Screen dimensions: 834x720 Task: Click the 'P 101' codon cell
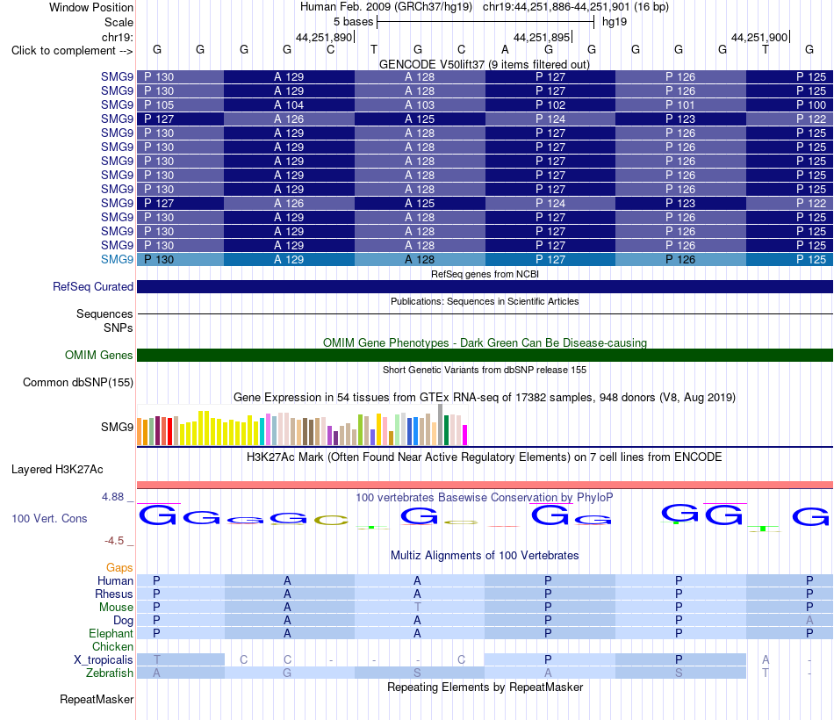[x=680, y=104]
